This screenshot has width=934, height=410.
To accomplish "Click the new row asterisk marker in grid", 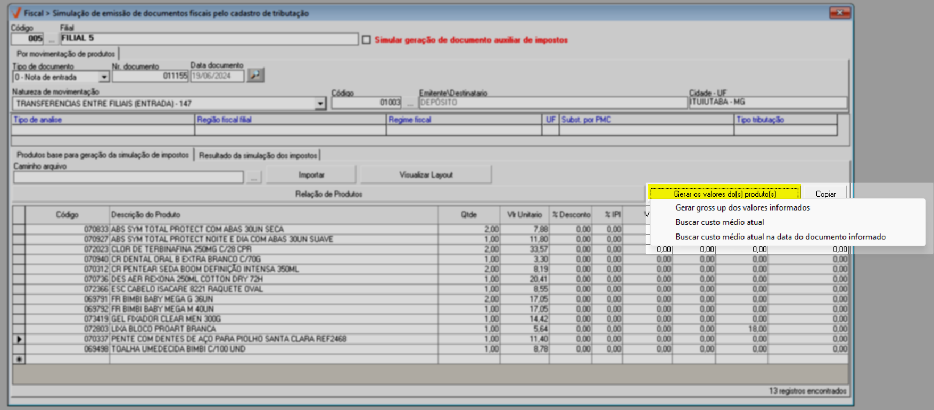I will (x=19, y=359).
